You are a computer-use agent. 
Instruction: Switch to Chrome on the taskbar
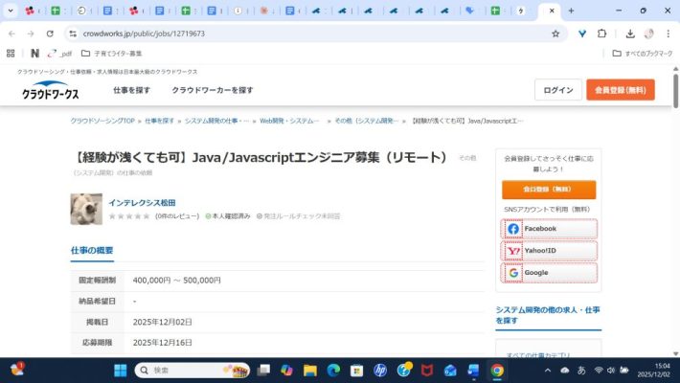(x=497, y=370)
